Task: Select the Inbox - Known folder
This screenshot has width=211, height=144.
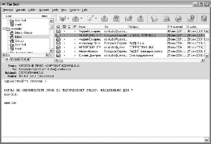Action: point(23,33)
